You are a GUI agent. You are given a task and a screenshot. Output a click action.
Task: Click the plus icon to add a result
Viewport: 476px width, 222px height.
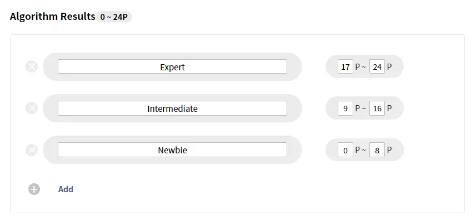point(34,189)
